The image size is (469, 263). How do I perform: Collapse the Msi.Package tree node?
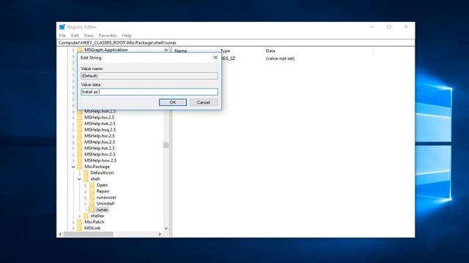click(73, 167)
